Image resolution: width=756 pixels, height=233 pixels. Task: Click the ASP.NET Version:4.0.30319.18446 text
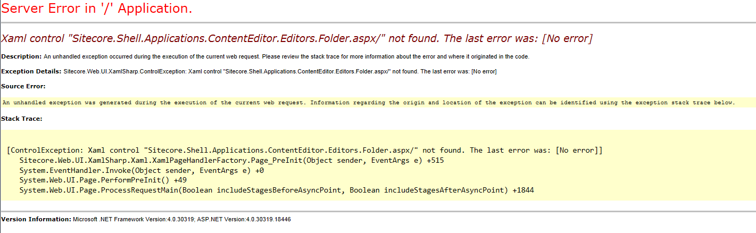click(244, 219)
